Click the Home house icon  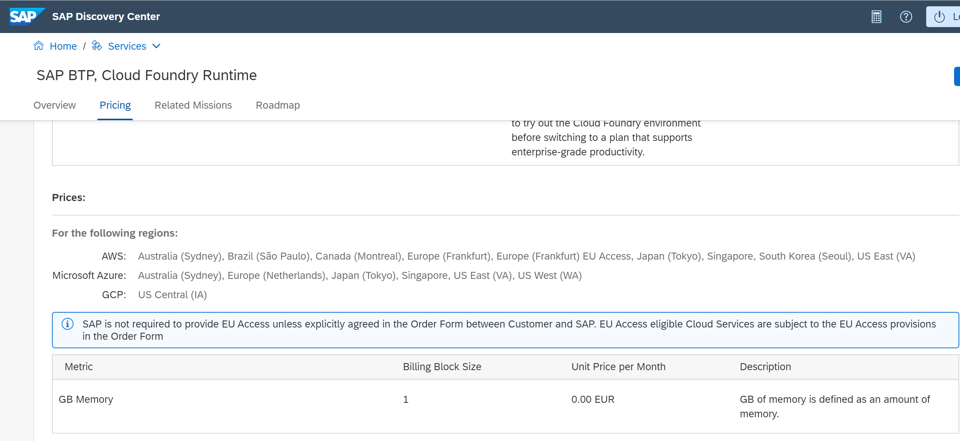pyautogui.click(x=39, y=46)
